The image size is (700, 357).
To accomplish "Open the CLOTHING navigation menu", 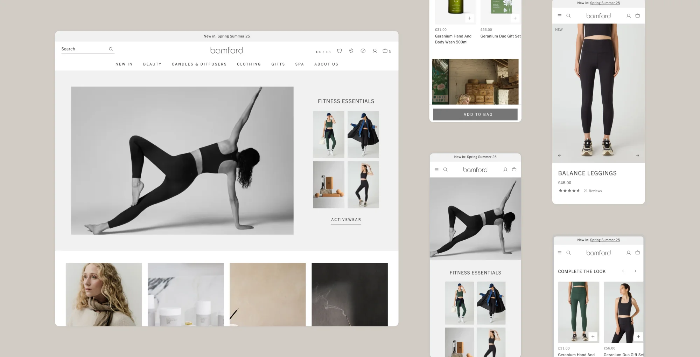I will (249, 64).
